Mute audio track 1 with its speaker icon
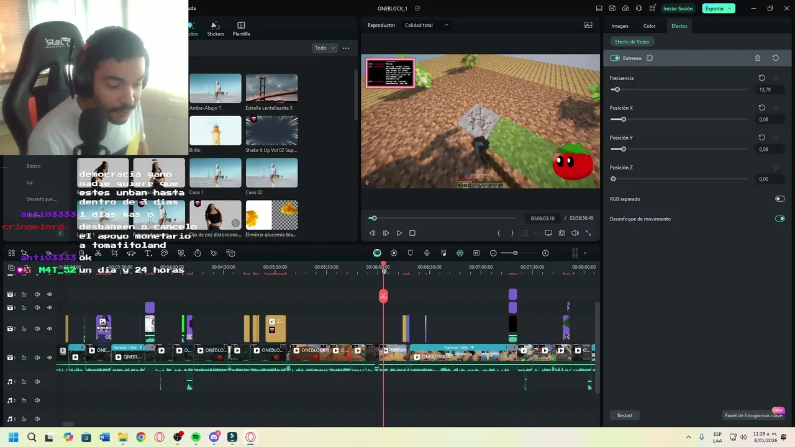The height and width of the screenshot is (447, 795). point(37,382)
